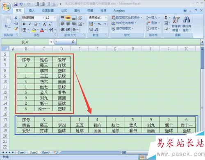The image size is (205, 160).
Task: Toggle wrap text for cells
Action: pyautogui.click(x=80, y=18)
